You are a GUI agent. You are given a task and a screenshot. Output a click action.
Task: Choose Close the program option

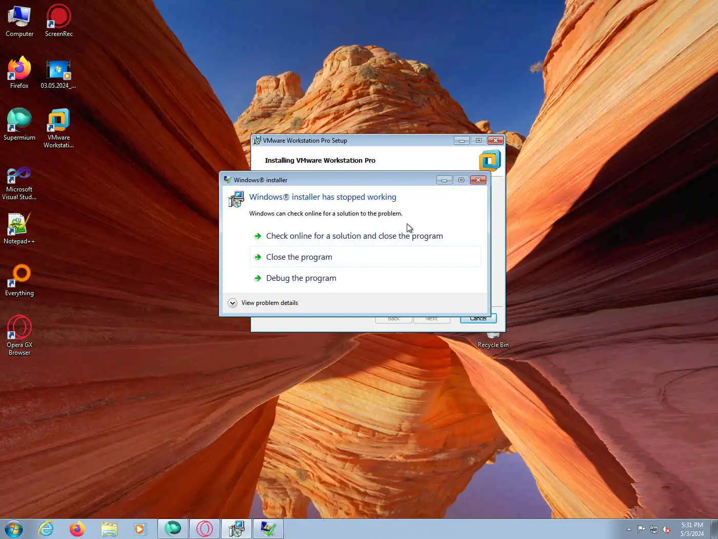click(x=365, y=257)
